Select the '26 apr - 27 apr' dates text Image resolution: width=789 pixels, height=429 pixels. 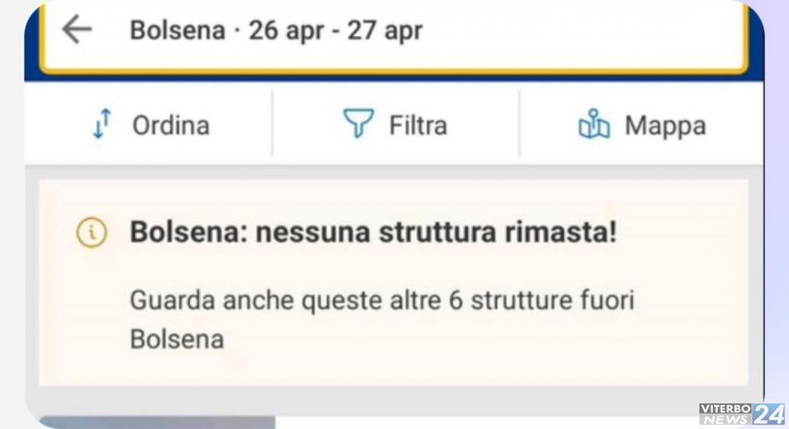336,30
